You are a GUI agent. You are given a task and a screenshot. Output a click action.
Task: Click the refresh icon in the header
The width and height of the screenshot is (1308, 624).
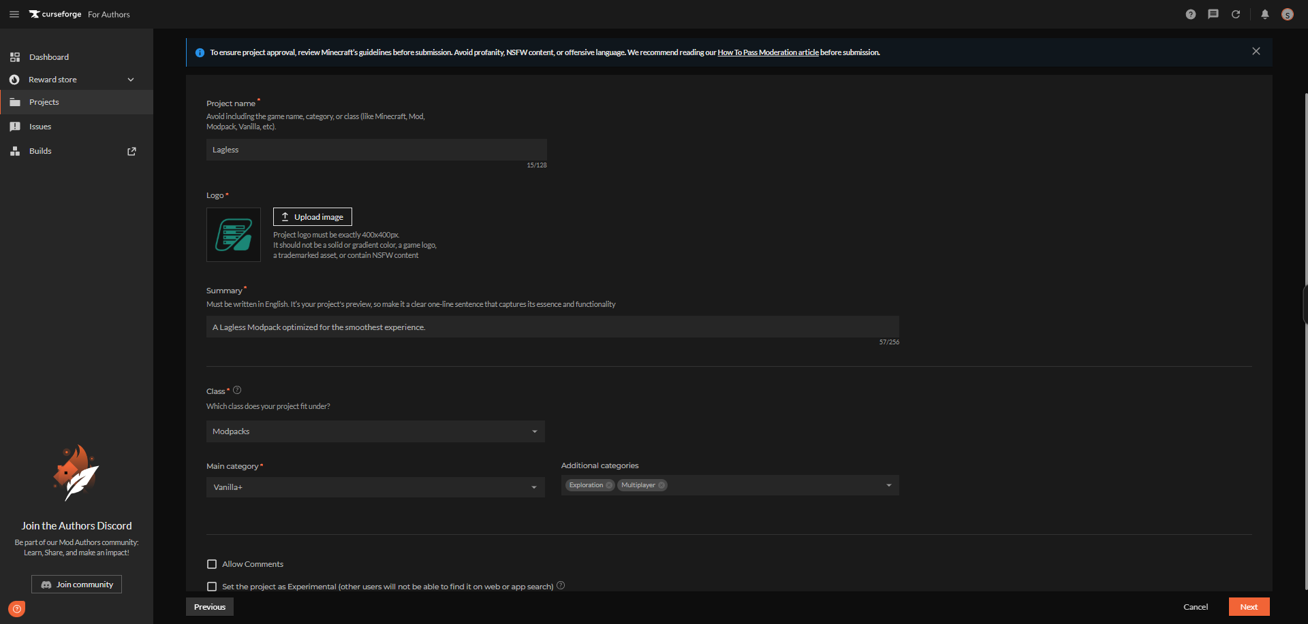coord(1235,14)
